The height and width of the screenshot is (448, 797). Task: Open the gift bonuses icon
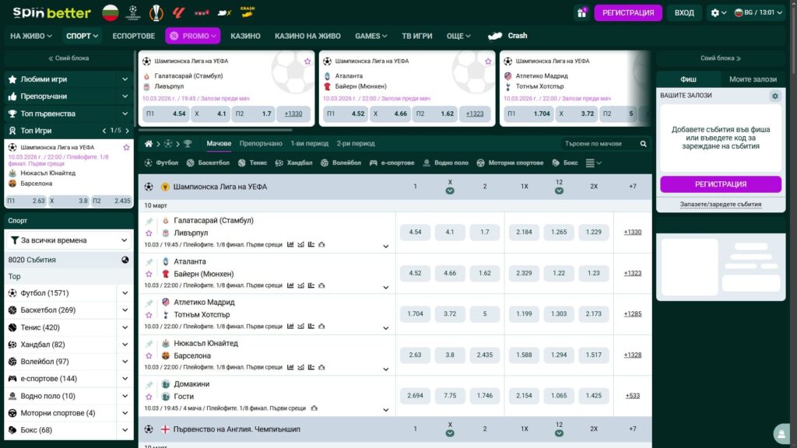(x=581, y=12)
